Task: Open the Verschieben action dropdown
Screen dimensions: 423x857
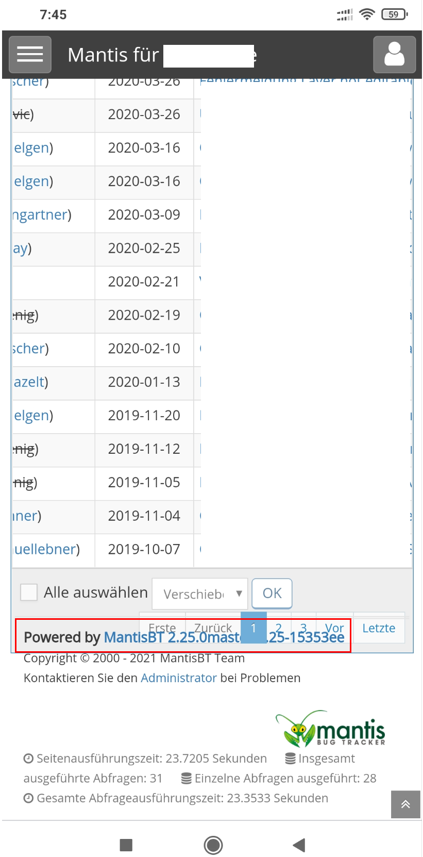Action: coord(200,594)
